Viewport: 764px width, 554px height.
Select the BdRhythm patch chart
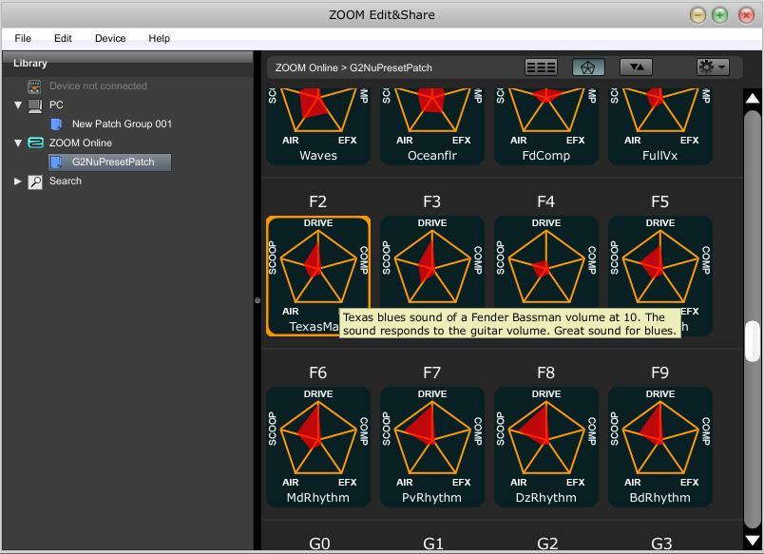[659, 437]
